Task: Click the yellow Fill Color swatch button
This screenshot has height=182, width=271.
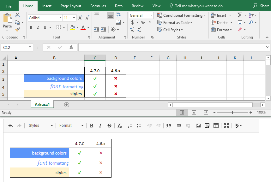Action: [x=72, y=27]
